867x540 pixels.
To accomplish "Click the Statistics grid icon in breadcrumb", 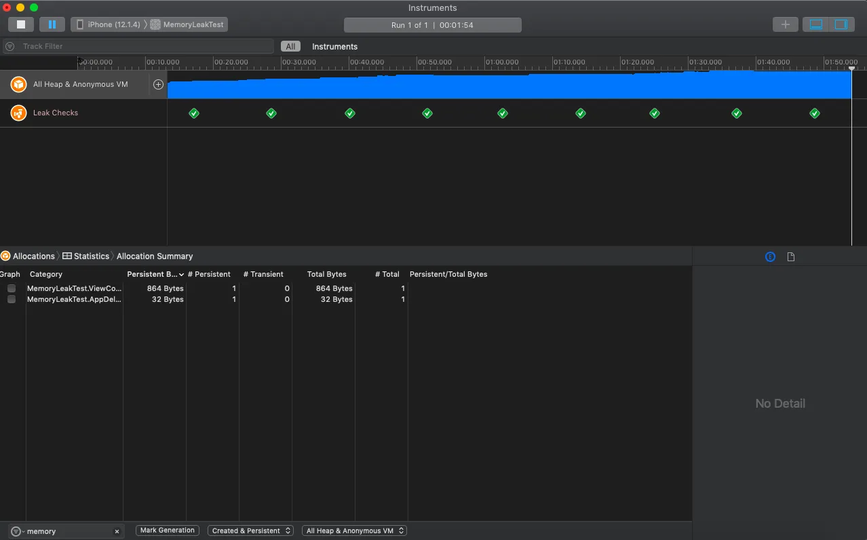I will [66, 256].
